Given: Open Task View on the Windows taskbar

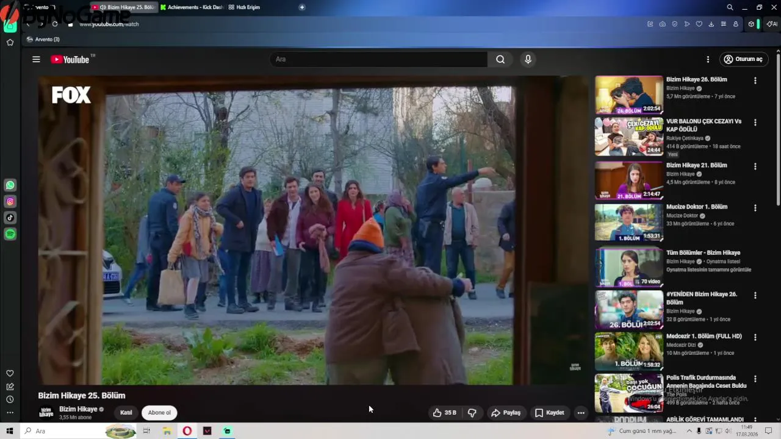Looking at the screenshot, I should [x=146, y=431].
